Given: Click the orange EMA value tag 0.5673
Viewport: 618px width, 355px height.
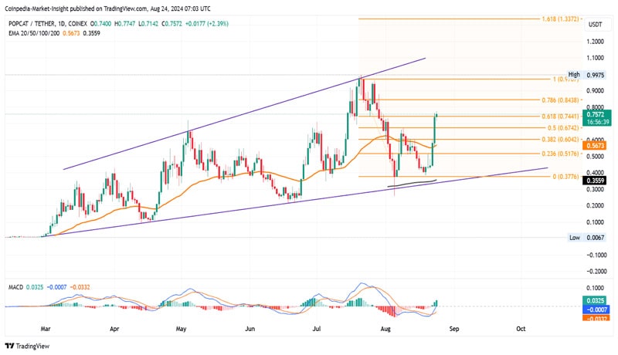Looking at the screenshot, I should pos(595,146).
